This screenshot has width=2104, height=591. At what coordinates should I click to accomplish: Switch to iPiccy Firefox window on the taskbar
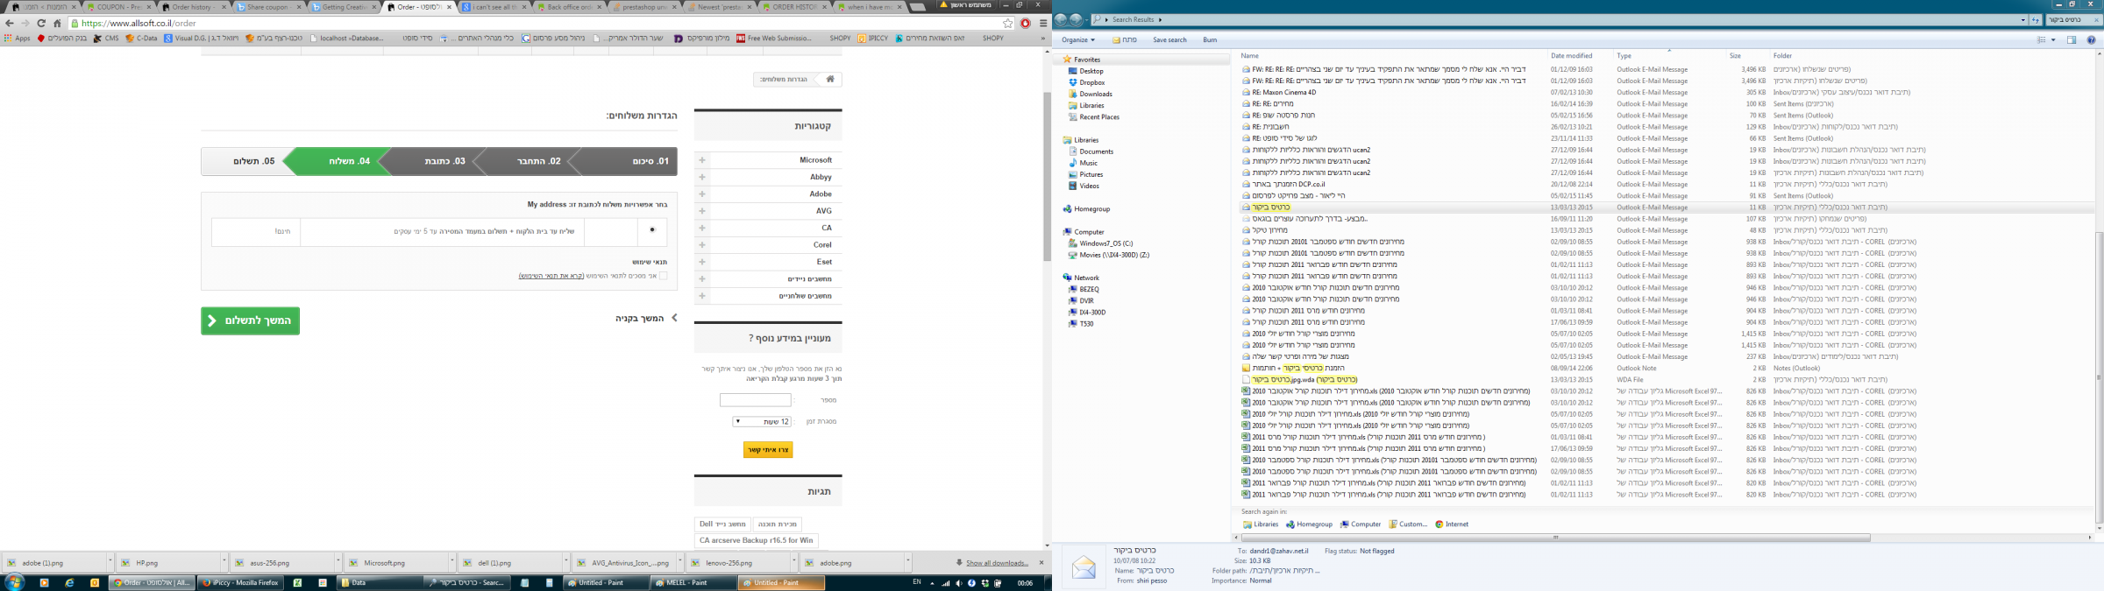238,583
